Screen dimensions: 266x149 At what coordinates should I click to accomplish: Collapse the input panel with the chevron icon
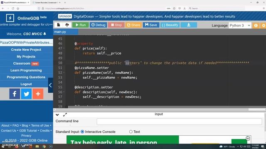(x=57, y=115)
